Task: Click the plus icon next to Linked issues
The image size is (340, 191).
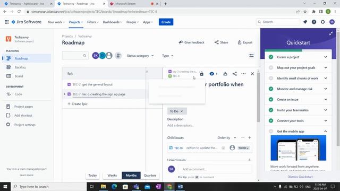Action: (249, 160)
